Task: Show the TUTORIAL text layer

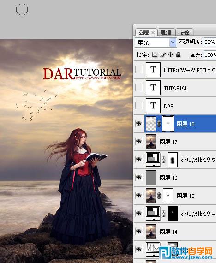Action: 139,88
